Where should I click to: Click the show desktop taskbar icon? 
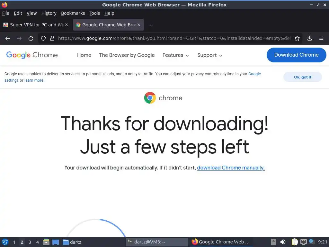pyautogui.click(x=56, y=242)
